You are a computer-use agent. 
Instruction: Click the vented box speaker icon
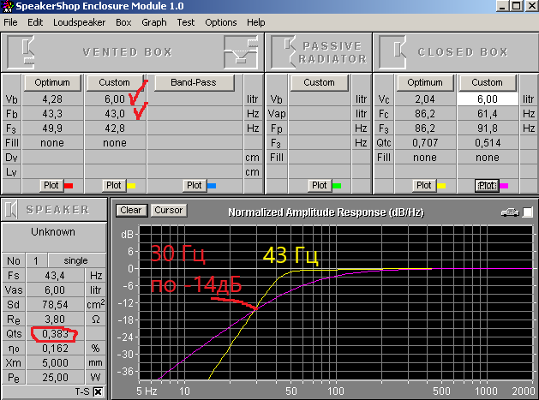pos(21,52)
